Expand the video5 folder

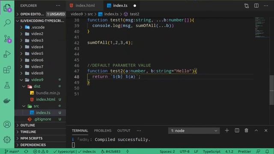[40, 53]
